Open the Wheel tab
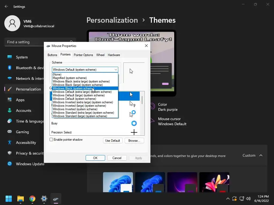Viewport: 274px width, 205px height. tap(100, 55)
